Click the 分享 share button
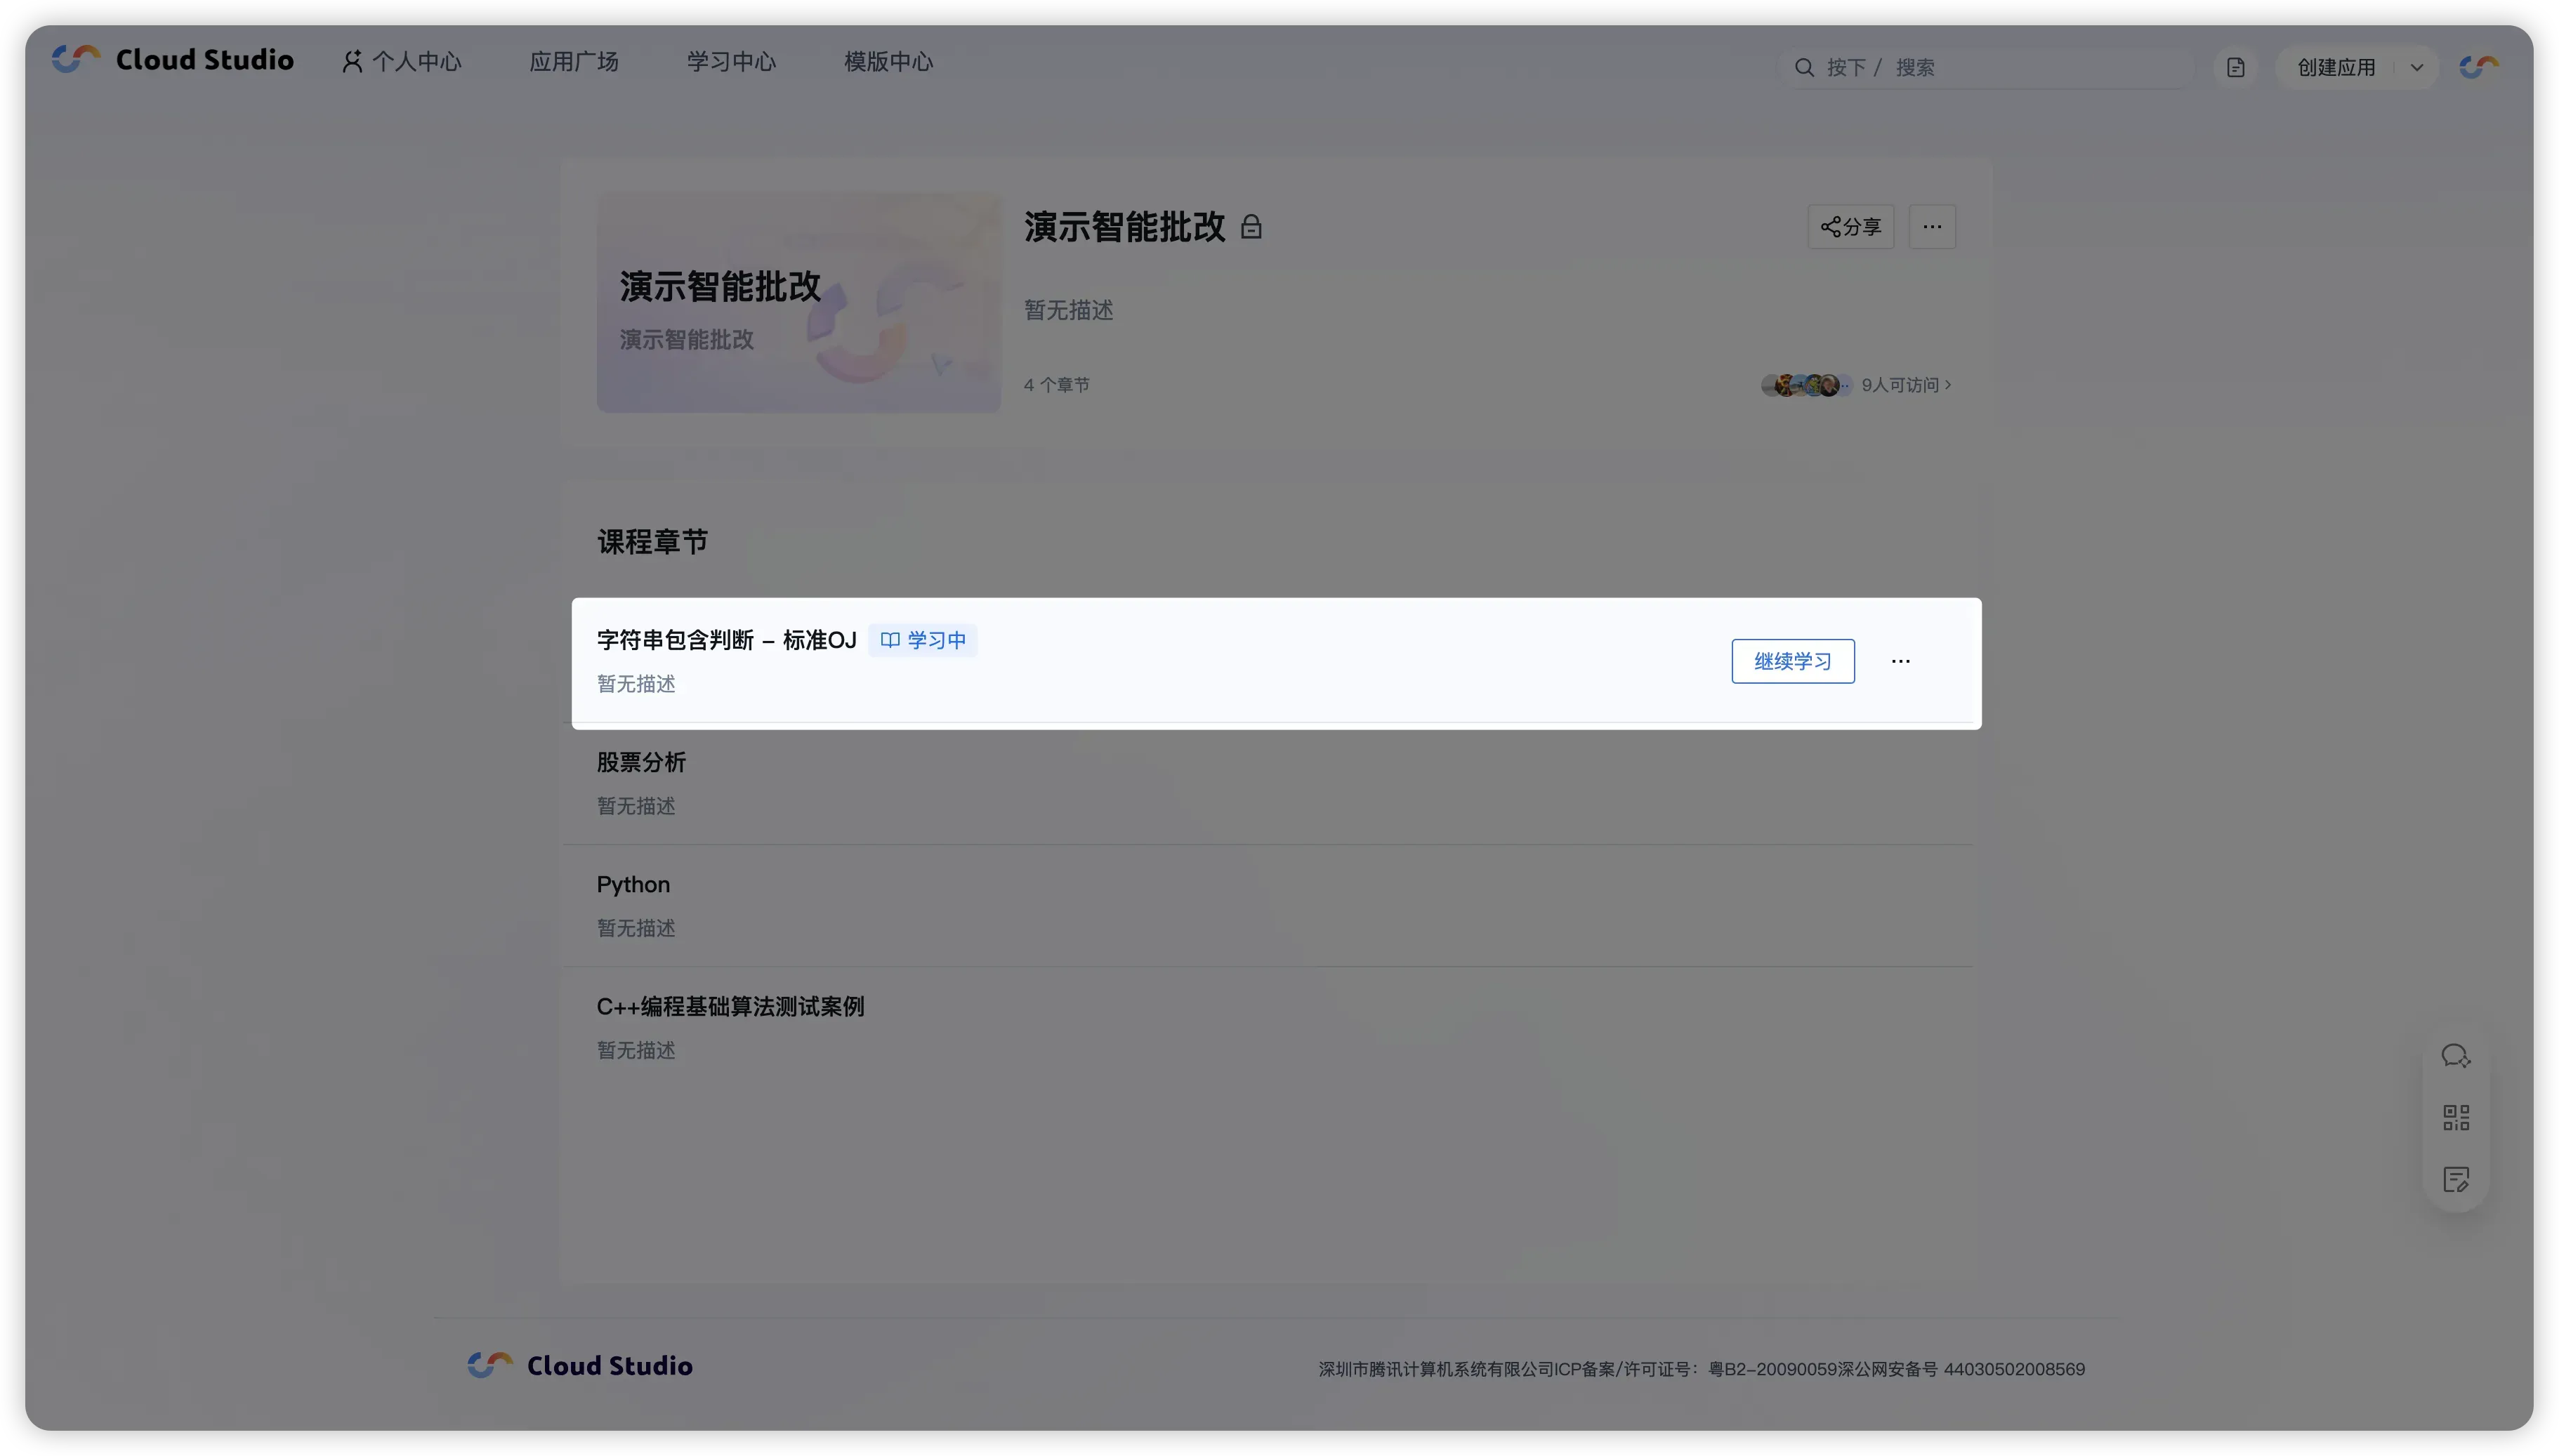 (x=1850, y=227)
